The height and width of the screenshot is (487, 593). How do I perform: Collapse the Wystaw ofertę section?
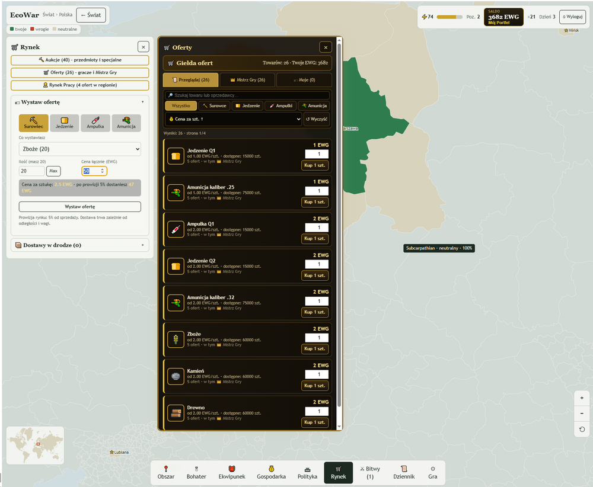point(80,102)
